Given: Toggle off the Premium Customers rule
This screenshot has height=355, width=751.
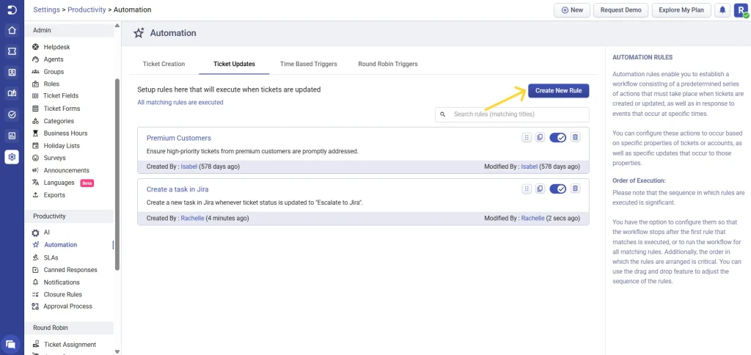Looking at the screenshot, I should click(557, 137).
